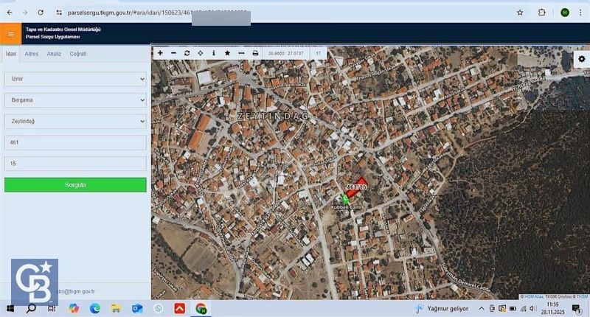The height and width of the screenshot is (317, 590).
Task: Print the map using printer icon
Action: click(255, 53)
